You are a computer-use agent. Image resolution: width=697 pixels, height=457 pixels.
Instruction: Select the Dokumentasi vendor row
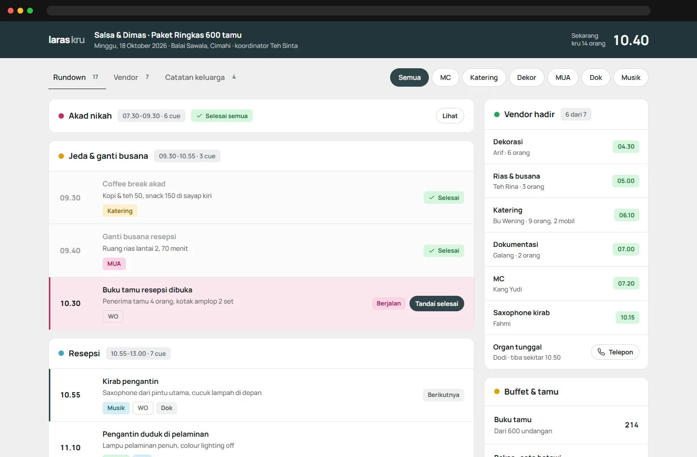(x=566, y=249)
